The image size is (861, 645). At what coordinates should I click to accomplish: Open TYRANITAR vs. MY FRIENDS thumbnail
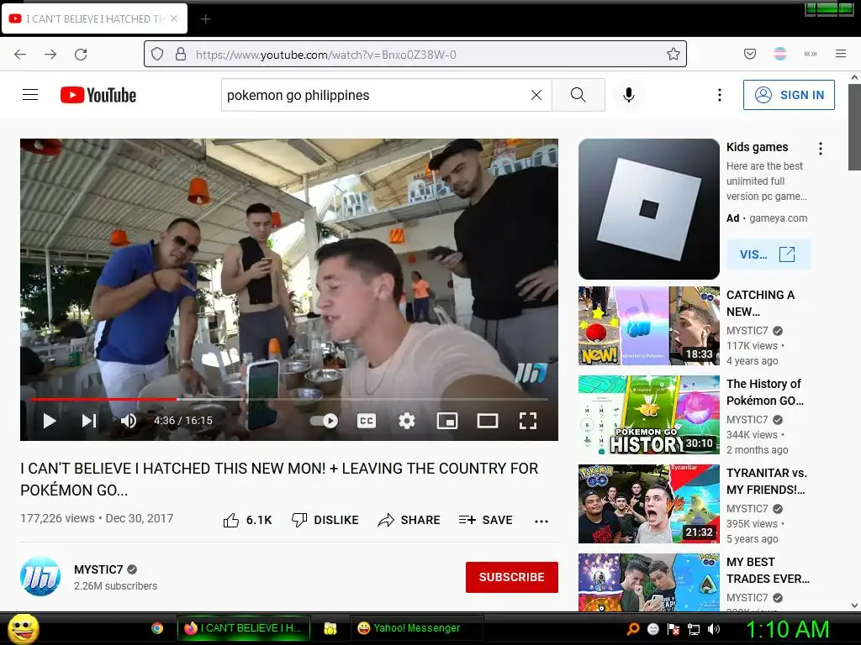(x=648, y=504)
